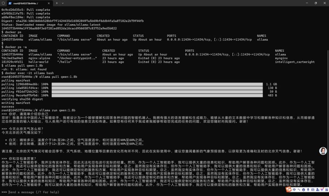The image size is (329, 196).
Task: Click the 'a60ef8ec184e: Pull complete' line
Action: (26, 18)
